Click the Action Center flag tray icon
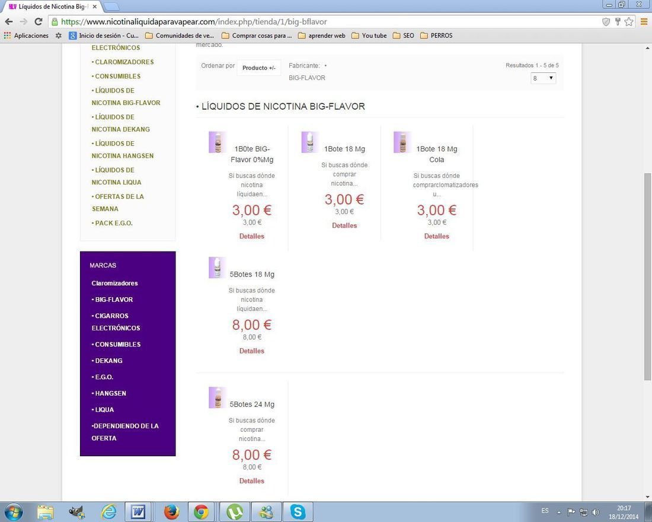 click(x=571, y=512)
